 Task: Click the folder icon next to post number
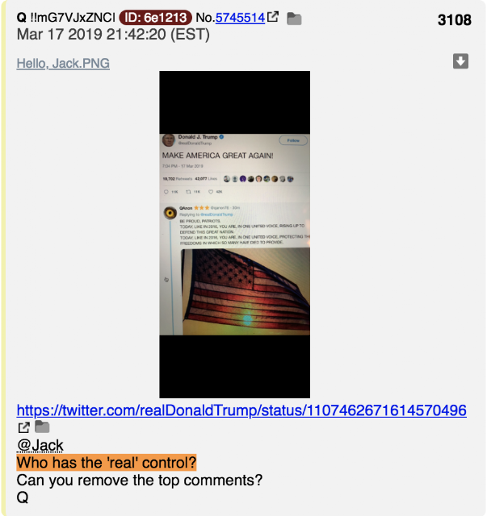[x=294, y=19]
